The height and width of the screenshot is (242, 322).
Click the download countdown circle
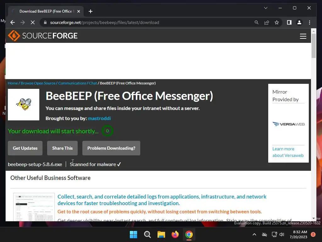107,131
